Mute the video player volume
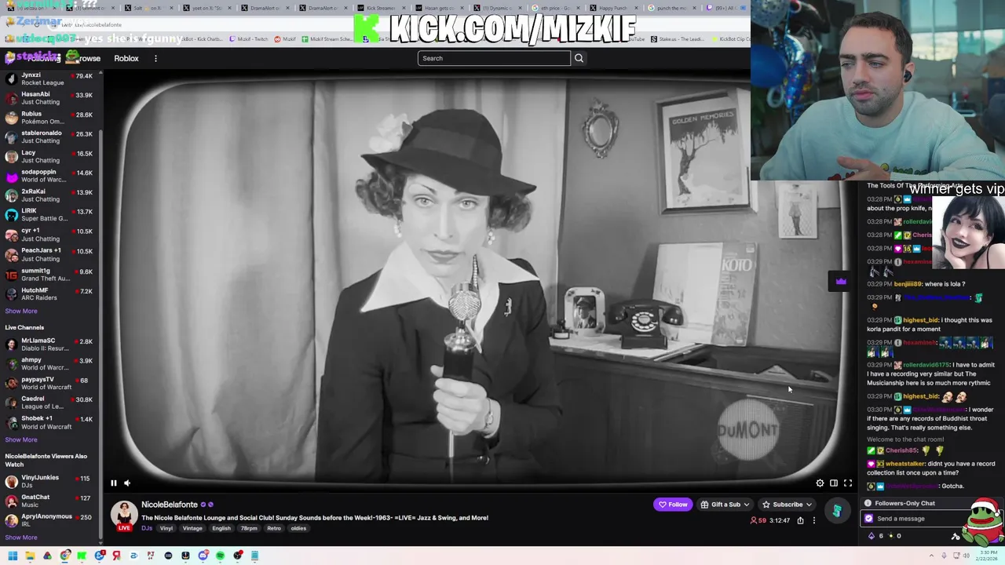This screenshot has height=565, width=1005. click(x=127, y=483)
